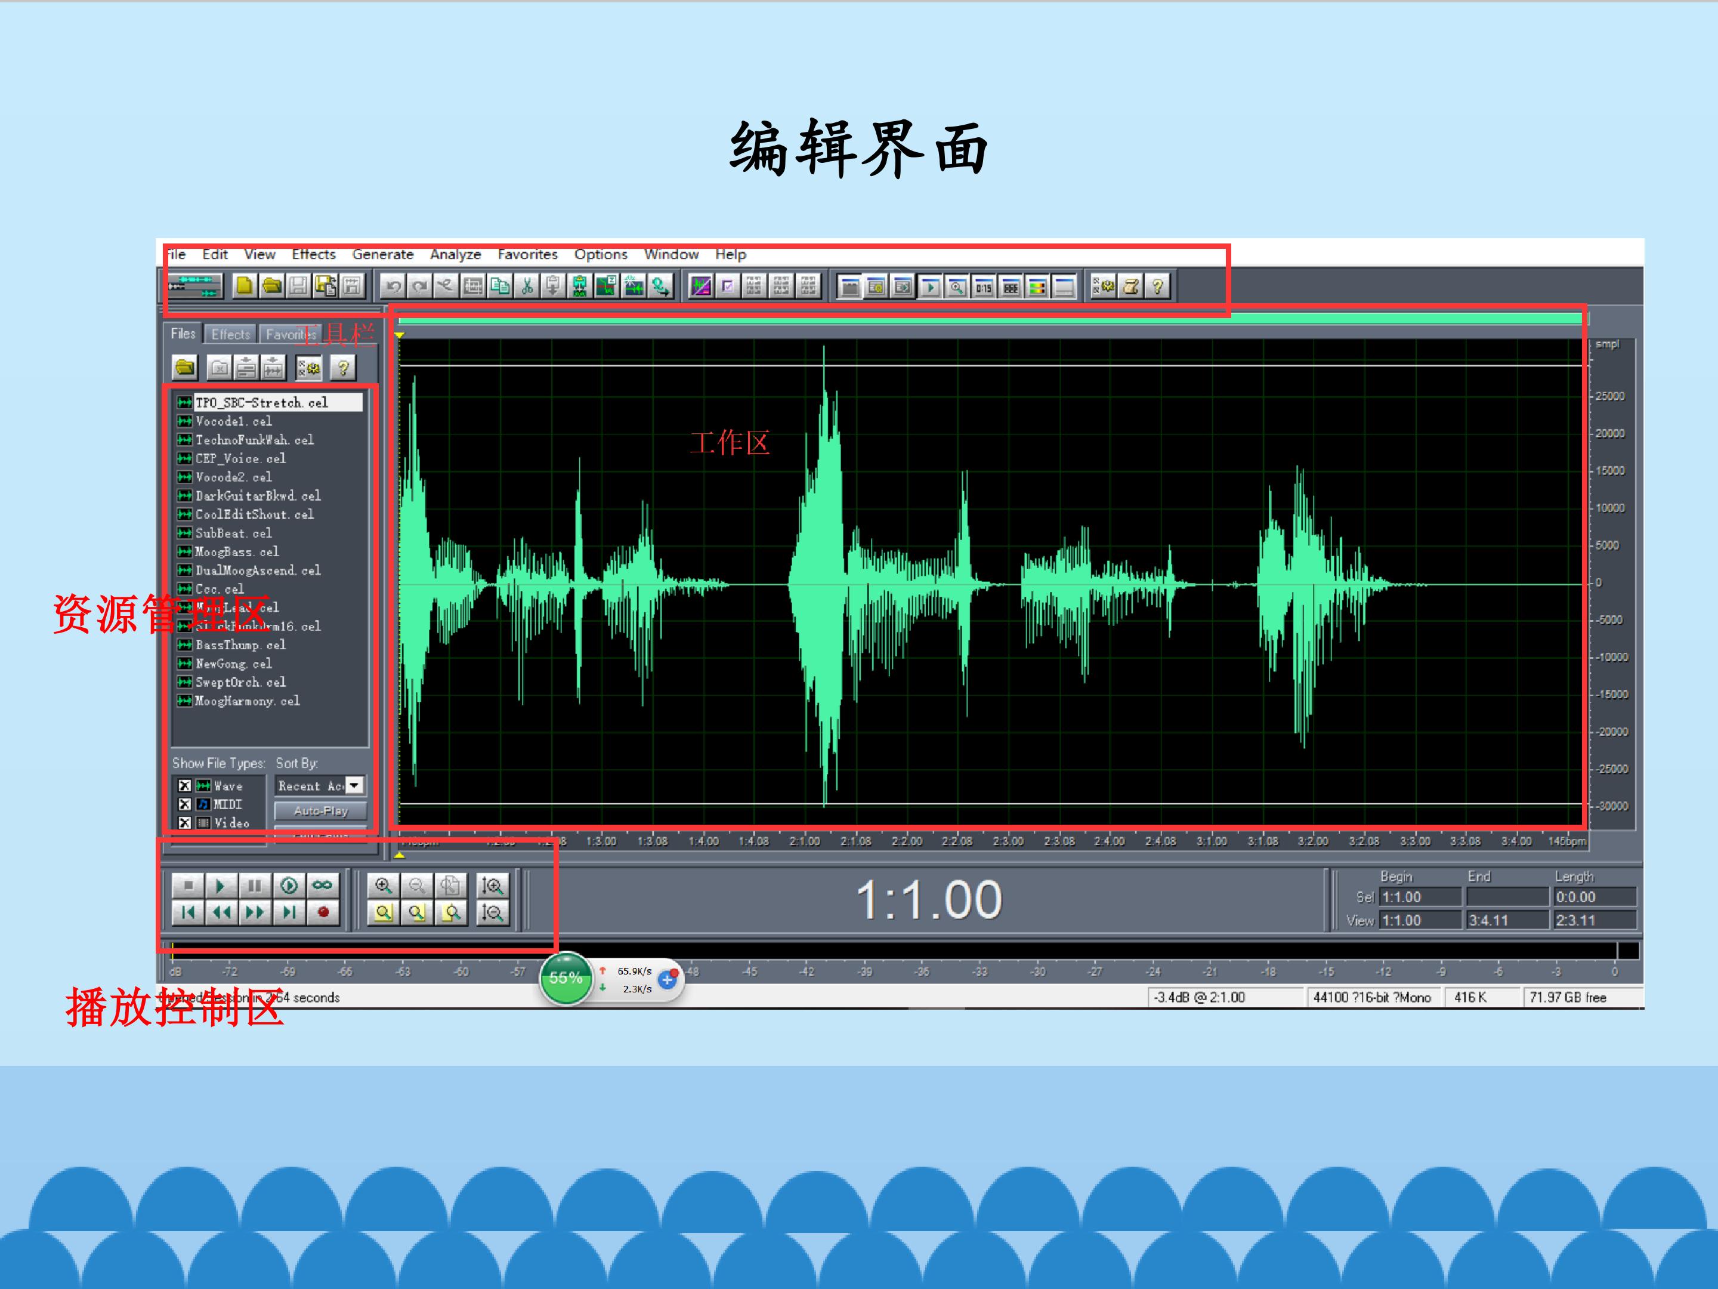Image resolution: width=1718 pixels, height=1289 pixels.
Task: Click the Cut scissors toolbar icon
Action: click(x=527, y=286)
